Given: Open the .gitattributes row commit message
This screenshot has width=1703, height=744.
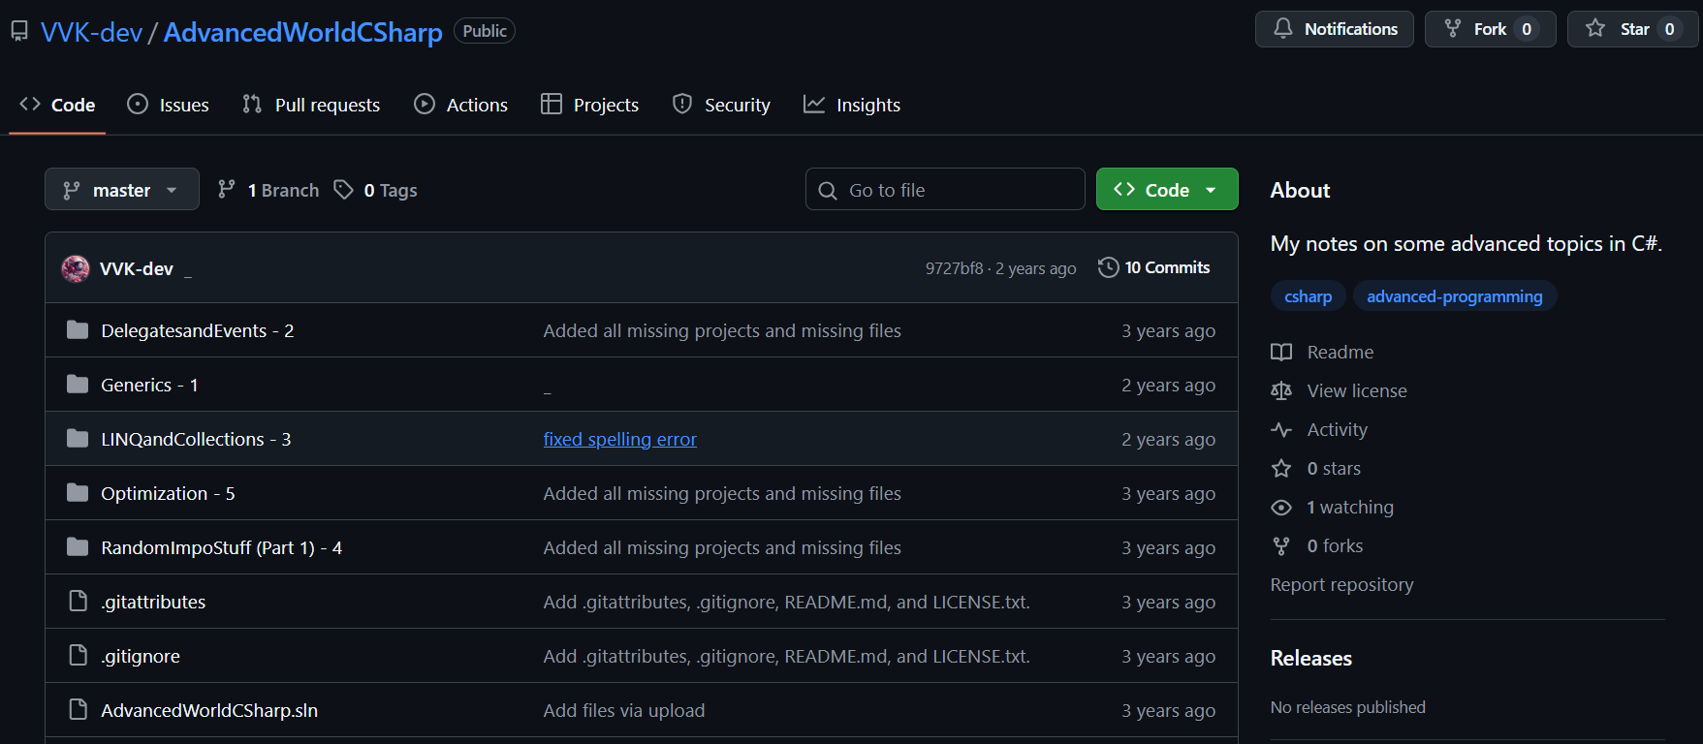Looking at the screenshot, I should [x=786, y=602].
